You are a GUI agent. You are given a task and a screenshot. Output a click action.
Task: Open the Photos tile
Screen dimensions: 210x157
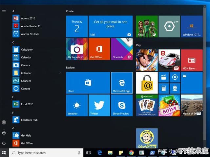tap(192, 83)
